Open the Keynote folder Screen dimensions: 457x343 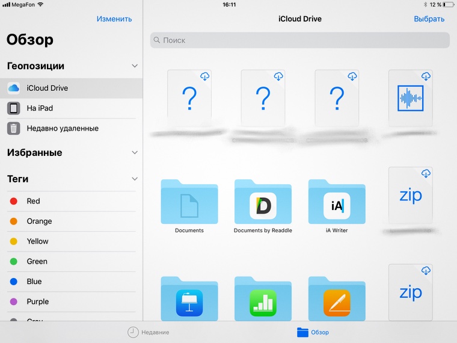click(189, 299)
